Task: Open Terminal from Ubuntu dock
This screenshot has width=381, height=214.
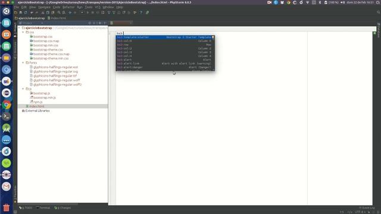Action: [7, 117]
